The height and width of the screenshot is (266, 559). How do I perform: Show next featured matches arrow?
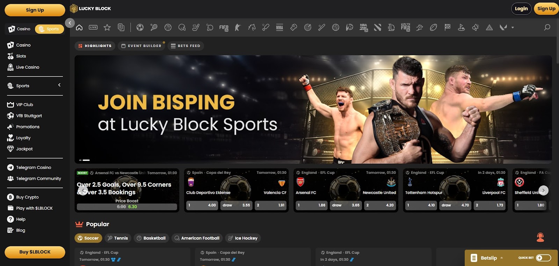543,190
